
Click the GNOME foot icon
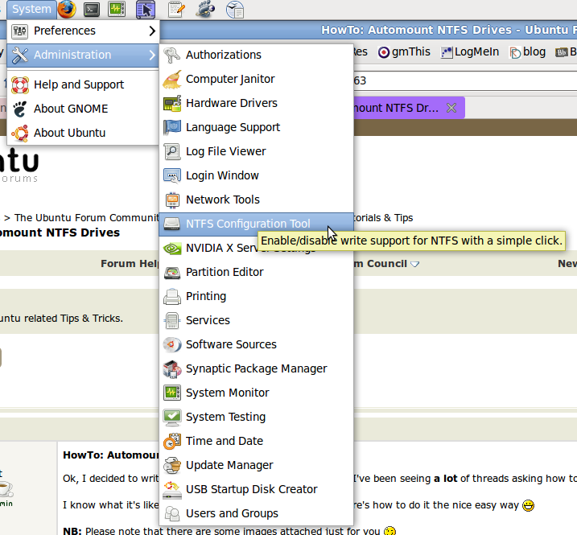point(20,109)
